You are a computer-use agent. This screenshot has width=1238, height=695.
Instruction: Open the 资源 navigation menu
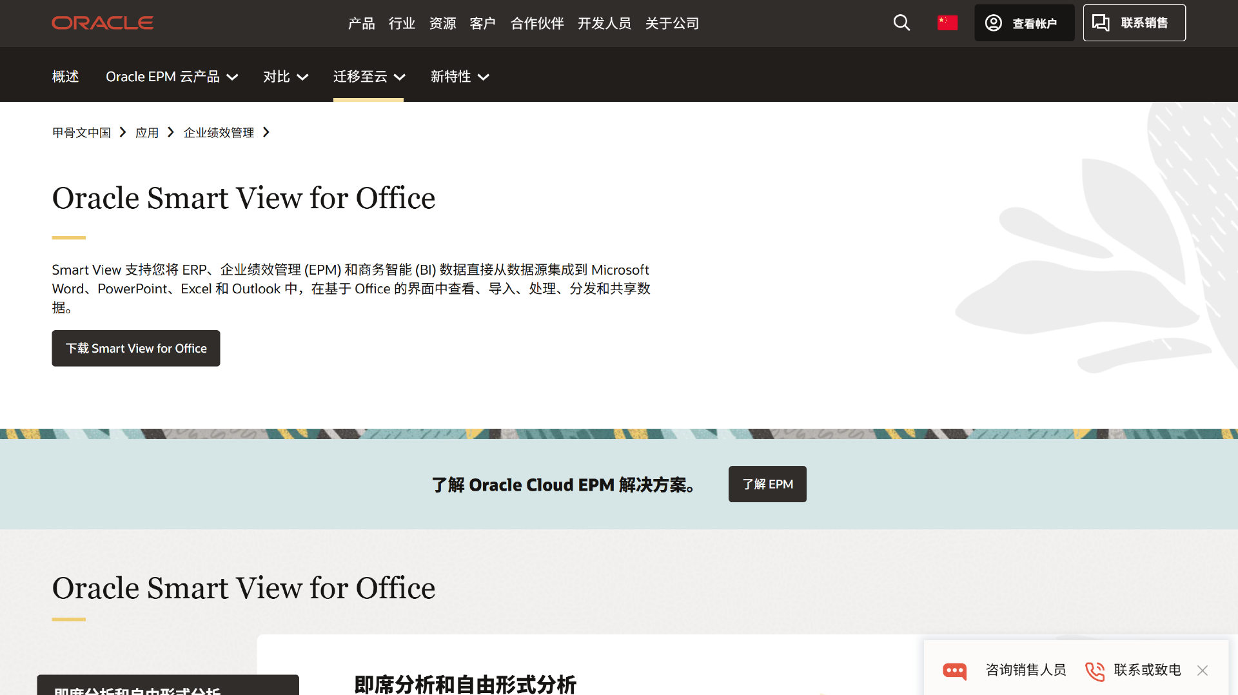coord(442,23)
